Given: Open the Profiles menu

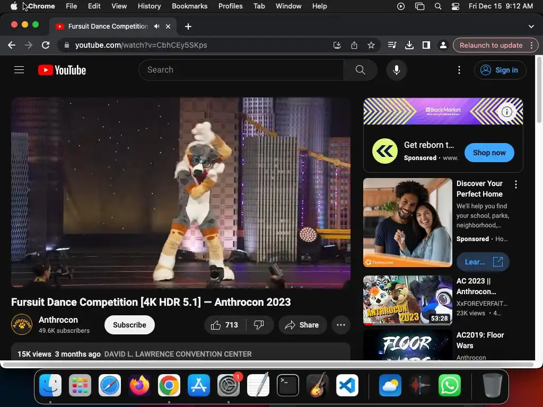Looking at the screenshot, I should [230, 6].
